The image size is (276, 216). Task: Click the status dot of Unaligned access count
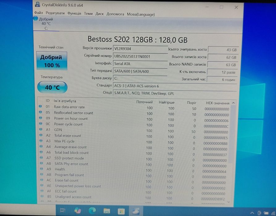point(42,196)
